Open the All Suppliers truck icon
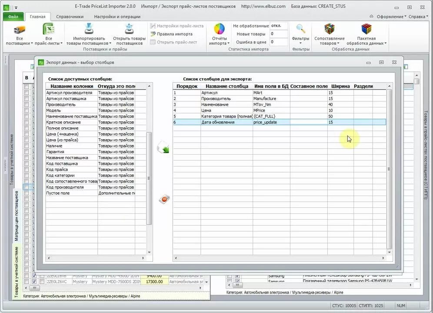Viewport: 433px width, 313px height. [x=19, y=29]
